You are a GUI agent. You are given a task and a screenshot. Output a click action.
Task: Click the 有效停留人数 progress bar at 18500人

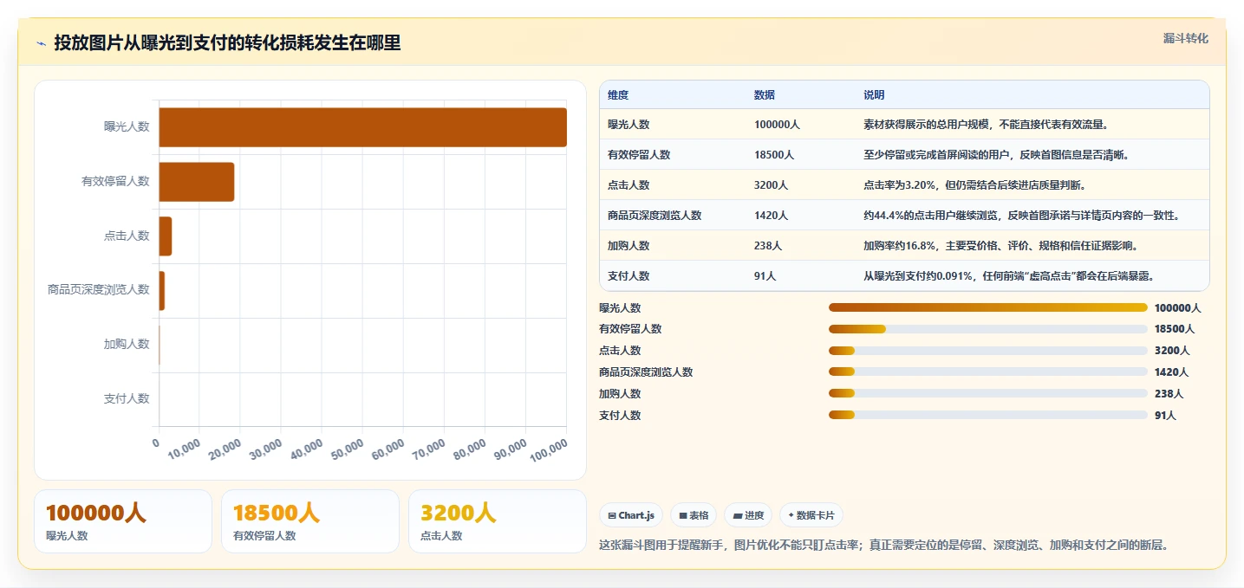988,329
